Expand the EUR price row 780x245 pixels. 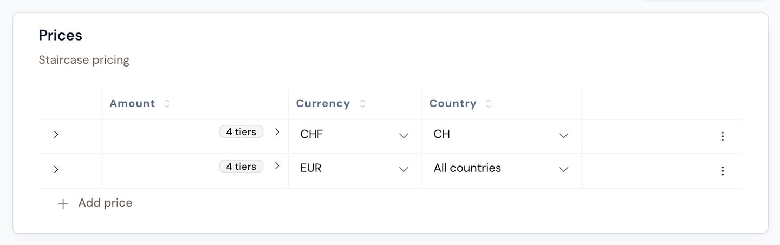click(56, 169)
